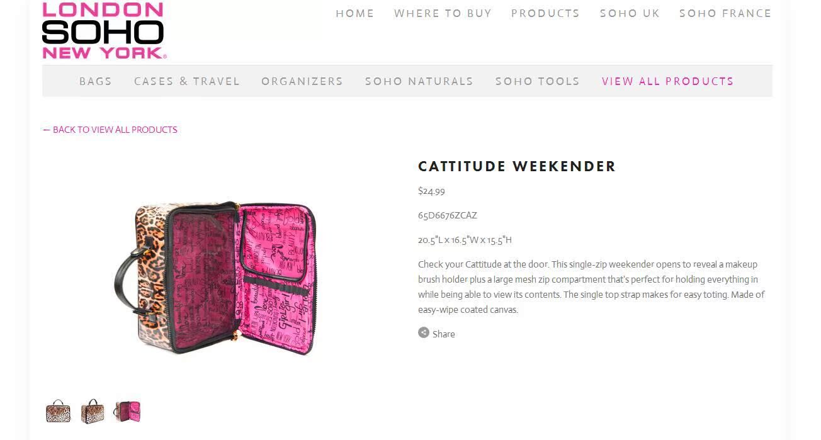Switch to the Organizers category
The height and width of the screenshot is (440, 821).
coord(302,81)
